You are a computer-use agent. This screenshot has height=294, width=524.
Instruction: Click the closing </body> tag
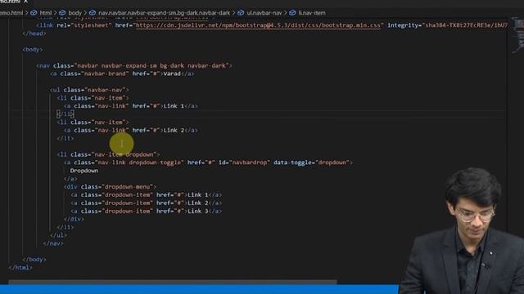click(34, 260)
